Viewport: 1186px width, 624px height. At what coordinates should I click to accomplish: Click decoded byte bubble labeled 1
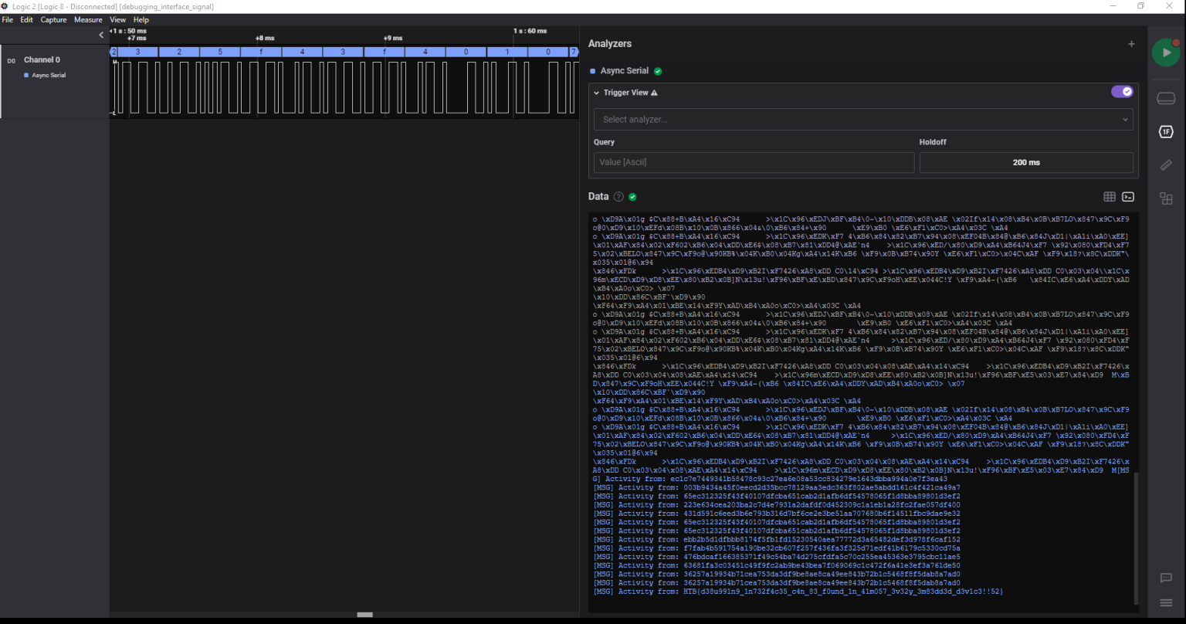[507, 52]
